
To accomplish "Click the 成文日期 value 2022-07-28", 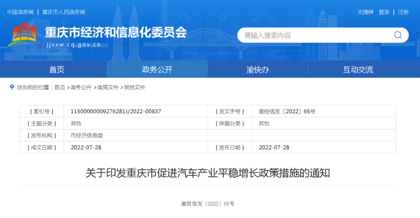I will coord(86,147).
